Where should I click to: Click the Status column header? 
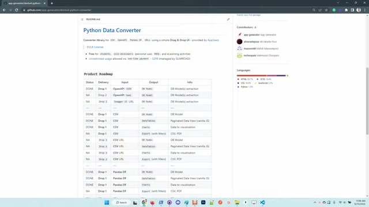[90, 82]
